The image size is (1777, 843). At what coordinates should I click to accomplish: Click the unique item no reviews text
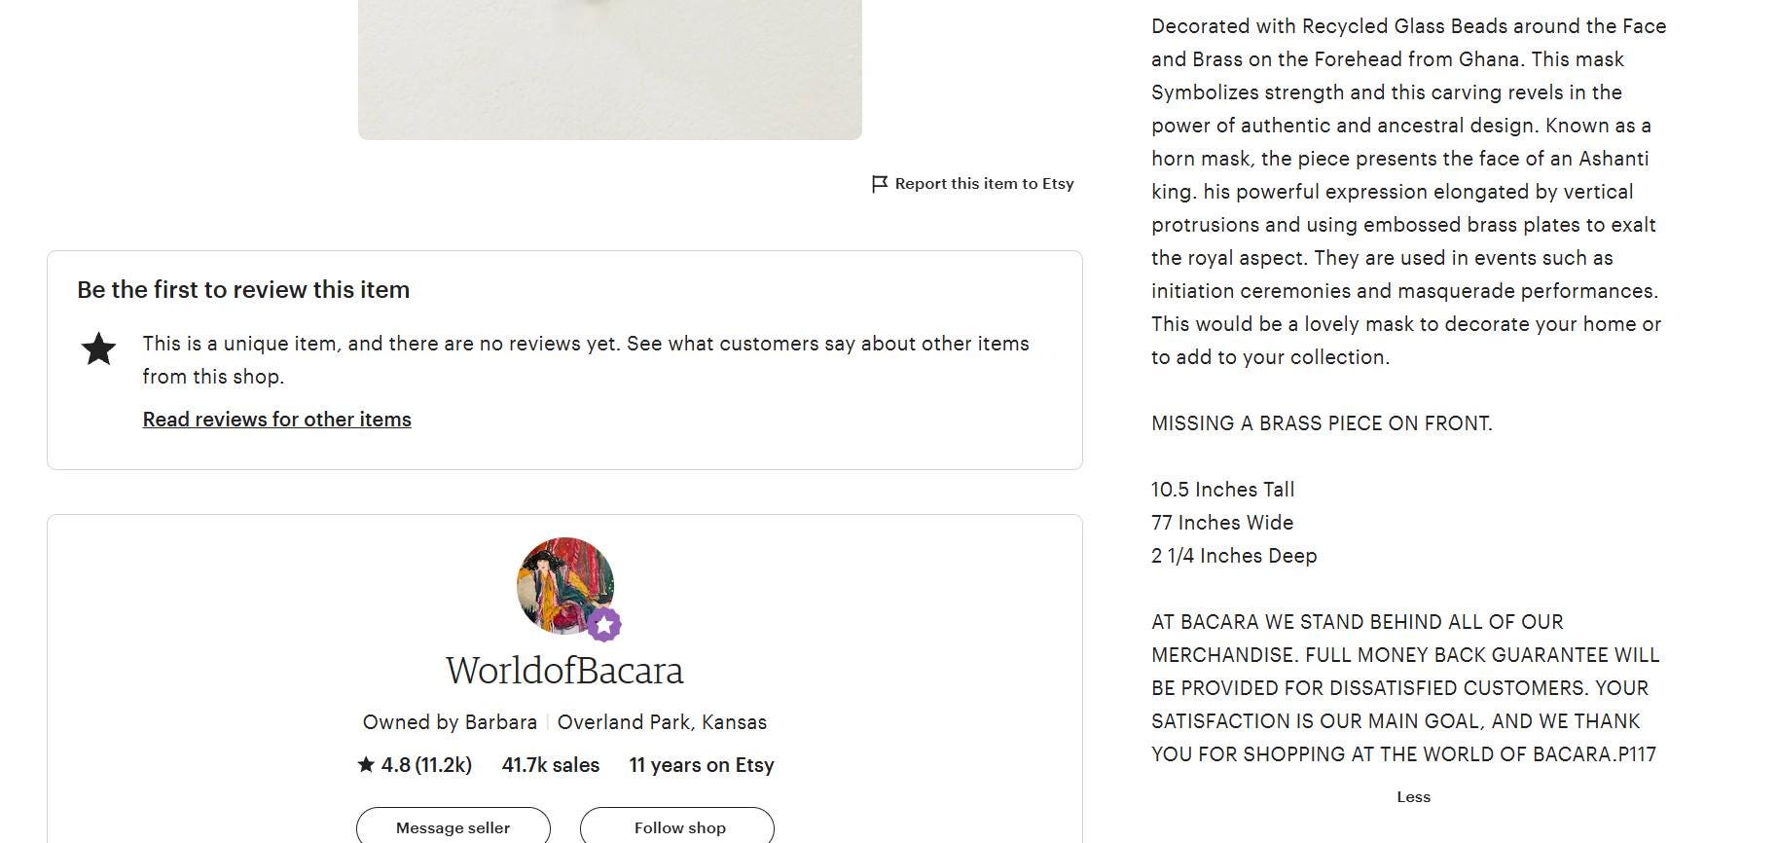coord(586,360)
